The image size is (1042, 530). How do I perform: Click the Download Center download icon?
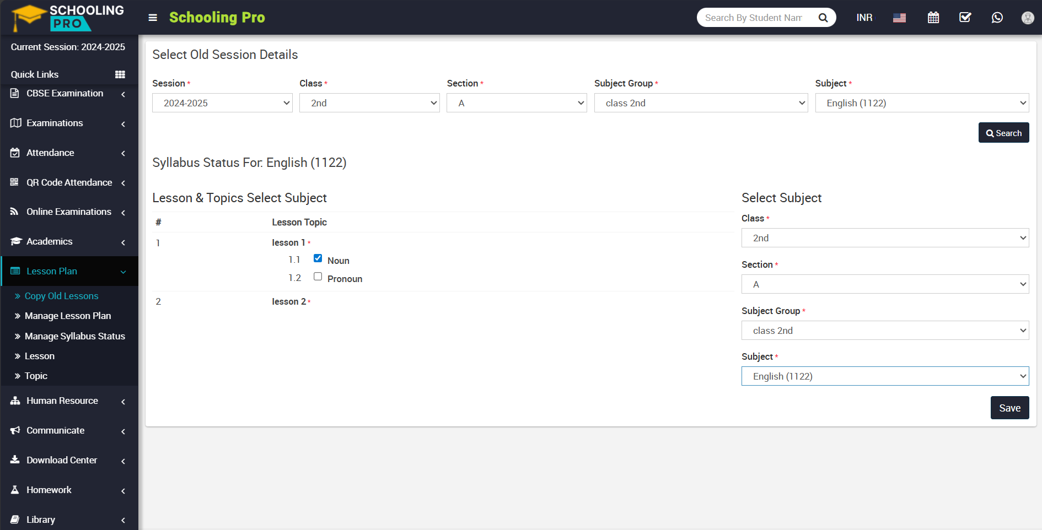pyautogui.click(x=15, y=459)
